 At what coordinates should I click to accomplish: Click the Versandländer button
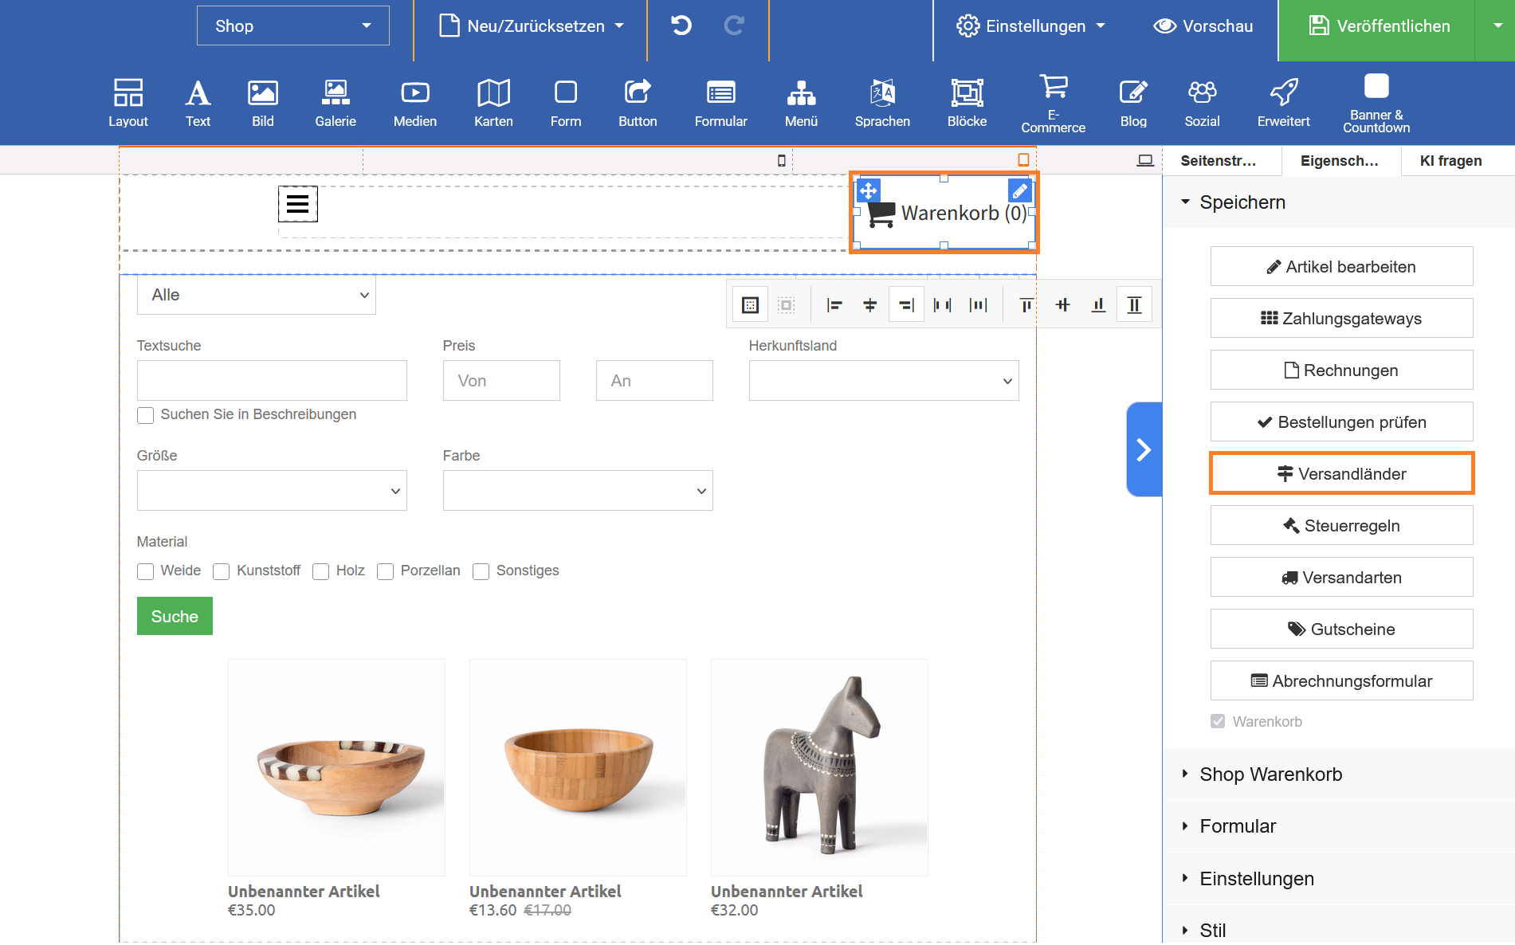[1341, 474]
